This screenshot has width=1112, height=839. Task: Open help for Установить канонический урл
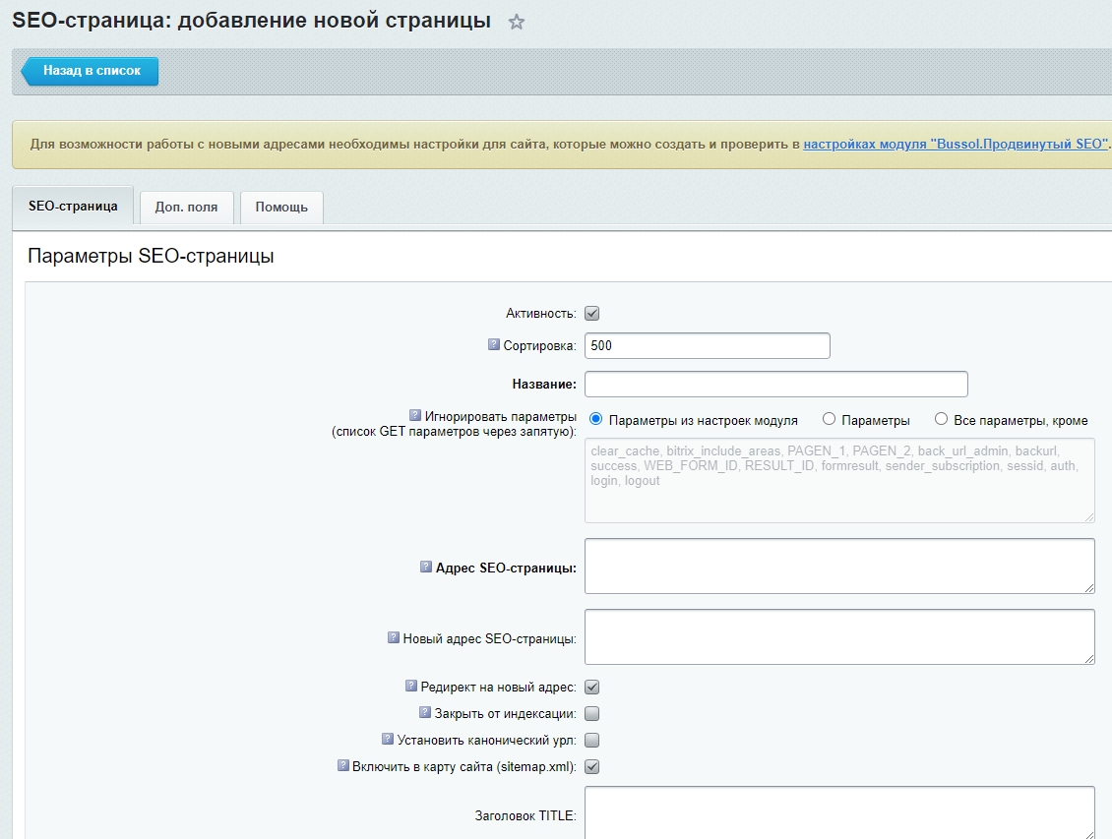[387, 740]
